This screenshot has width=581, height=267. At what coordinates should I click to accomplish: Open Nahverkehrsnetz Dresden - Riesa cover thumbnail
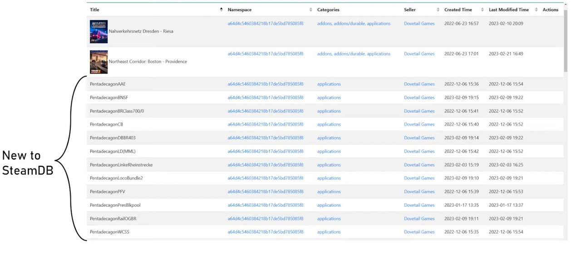[x=98, y=31]
